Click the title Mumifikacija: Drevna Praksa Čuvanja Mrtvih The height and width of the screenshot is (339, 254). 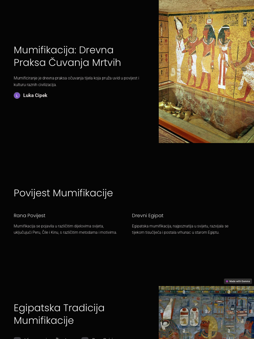67,56
